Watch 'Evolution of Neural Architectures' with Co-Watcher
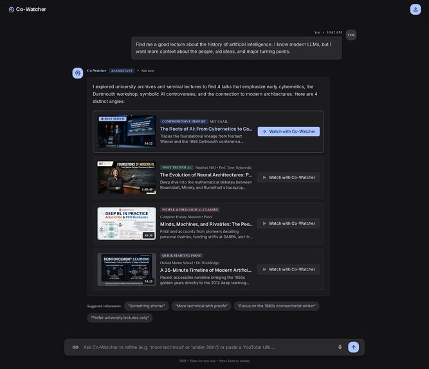429x369 pixels. (x=288, y=178)
